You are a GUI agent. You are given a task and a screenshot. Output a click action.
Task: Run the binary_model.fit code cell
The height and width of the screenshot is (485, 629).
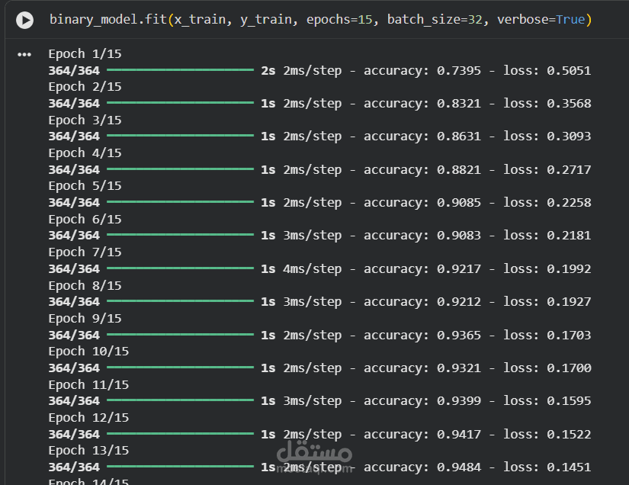pyautogui.click(x=25, y=20)
